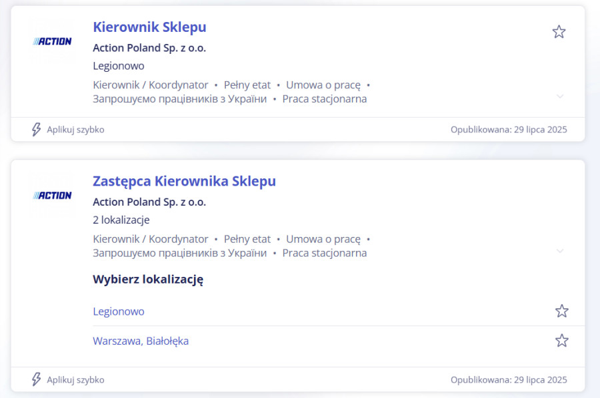The width and height of the screenshot is (600, 398).
Task: Save Kierownik Sklepu offer with star icon
Action: tap(559, 32)
